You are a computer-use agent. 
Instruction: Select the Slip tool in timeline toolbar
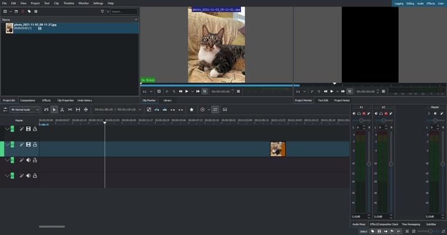click(x=78, y=109)
